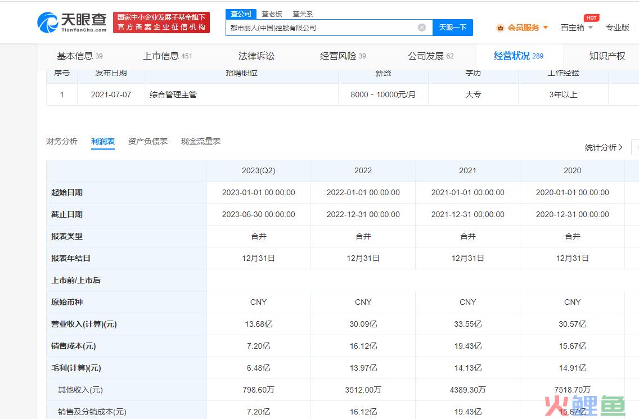
Task: Focus the company name search field
Action: (321, 28)
